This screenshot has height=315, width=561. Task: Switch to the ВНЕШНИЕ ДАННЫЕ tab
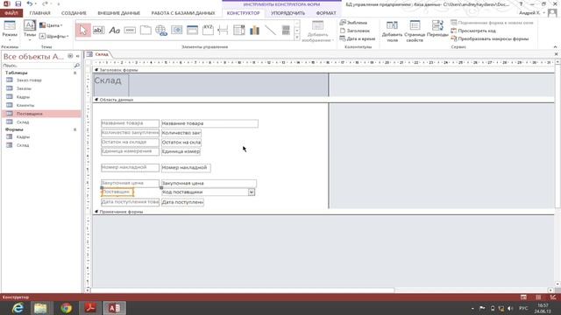(x=119, y=13)
